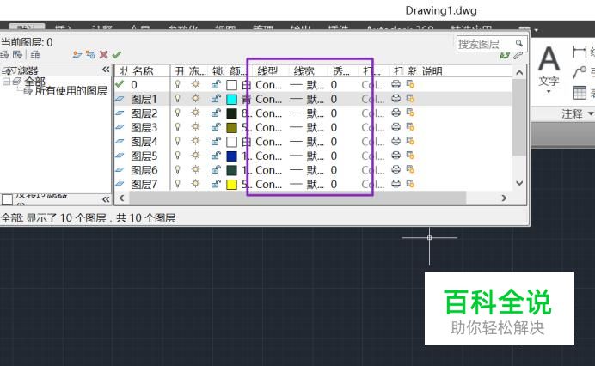Click new viewport freeze icon for 图层2
The image size is (595, 366).
410,113
